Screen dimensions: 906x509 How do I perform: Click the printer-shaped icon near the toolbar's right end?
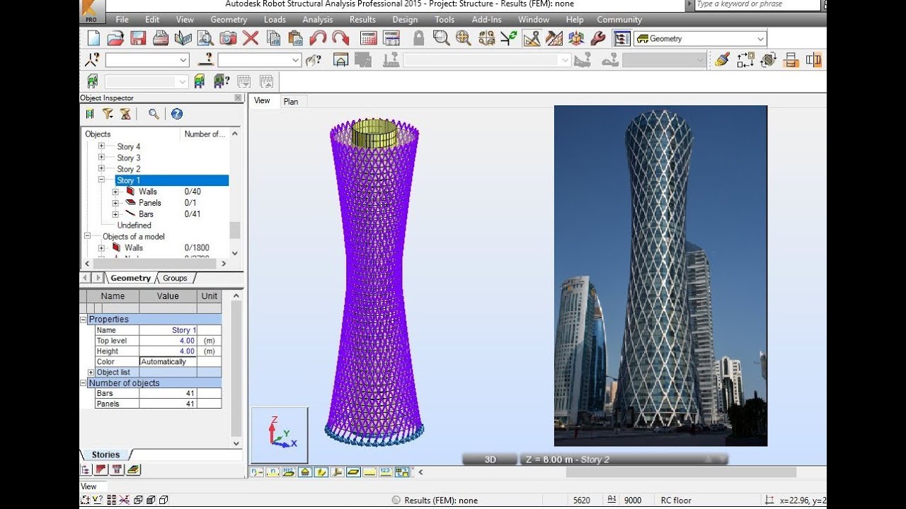[791, 60]
